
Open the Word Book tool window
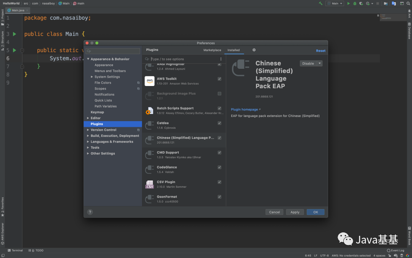(x=409, y=235)
